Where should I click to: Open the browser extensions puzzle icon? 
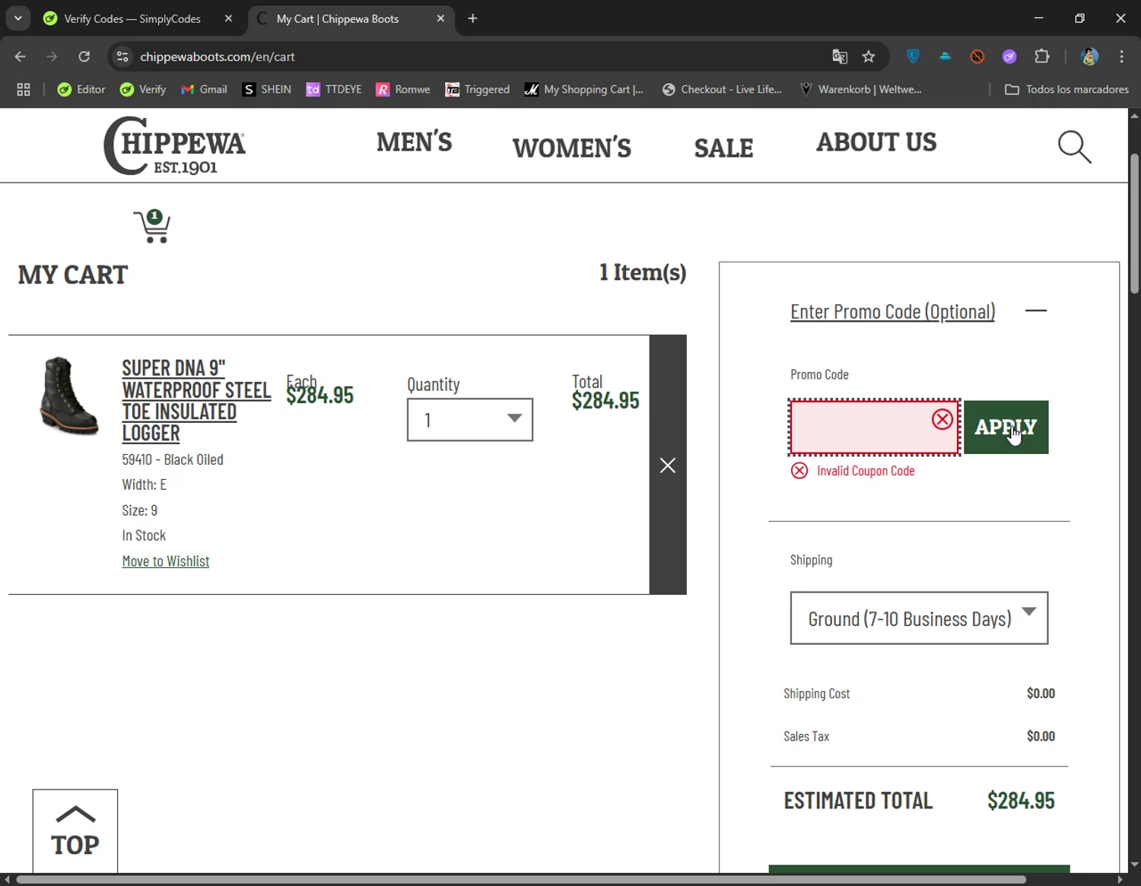[1042, 56]
